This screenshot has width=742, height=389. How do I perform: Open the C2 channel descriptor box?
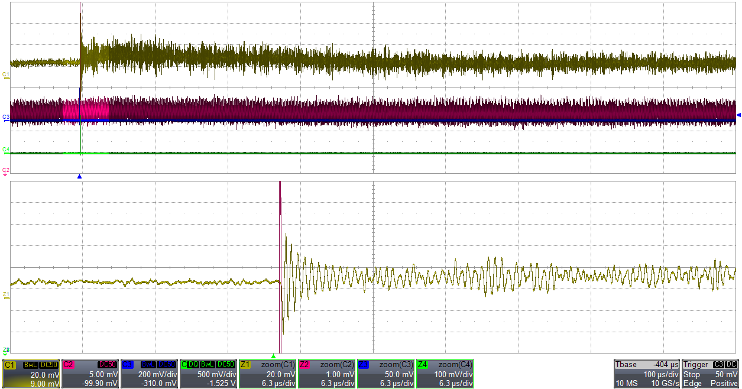click(x=90, y=374)
